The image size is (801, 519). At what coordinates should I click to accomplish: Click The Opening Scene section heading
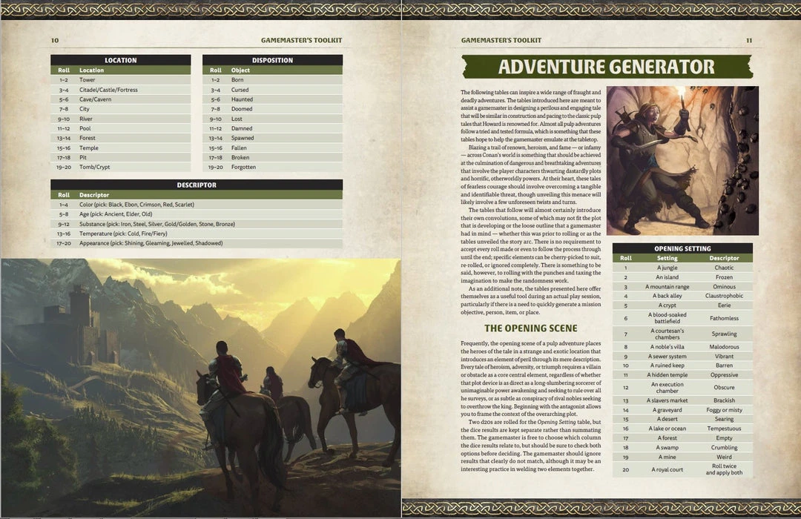pyautogui.click(x=530, y=328)
